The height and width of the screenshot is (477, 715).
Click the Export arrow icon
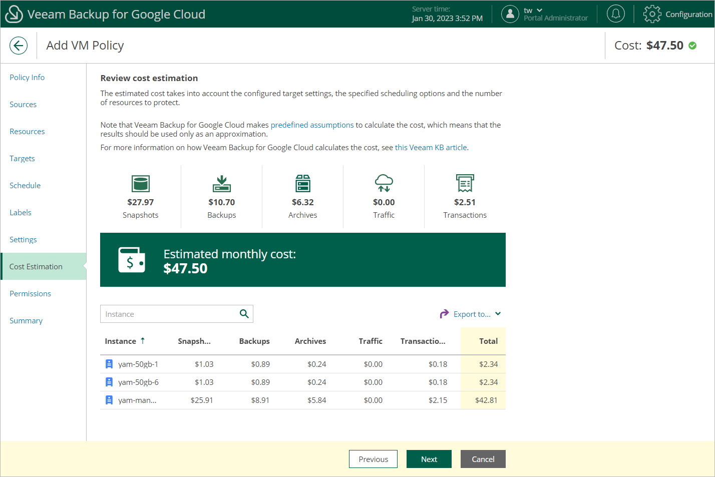(444, 314)
